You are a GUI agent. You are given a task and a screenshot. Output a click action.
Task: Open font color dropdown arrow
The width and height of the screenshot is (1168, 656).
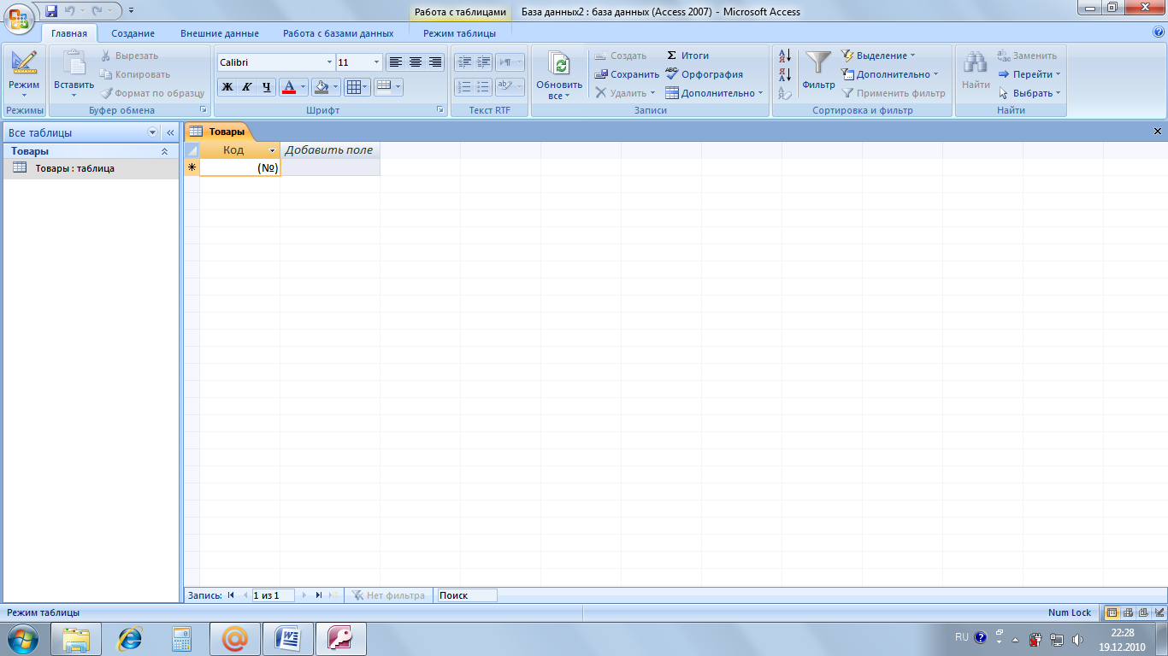point(304,87)
